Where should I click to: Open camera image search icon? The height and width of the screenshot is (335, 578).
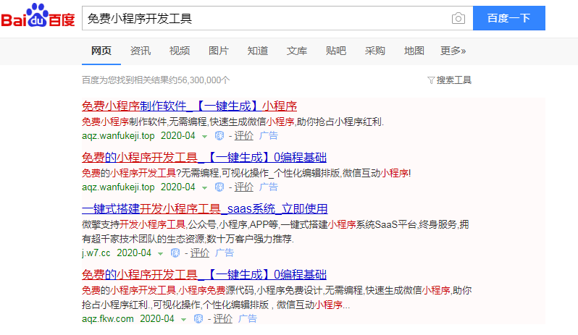(458, 18)
